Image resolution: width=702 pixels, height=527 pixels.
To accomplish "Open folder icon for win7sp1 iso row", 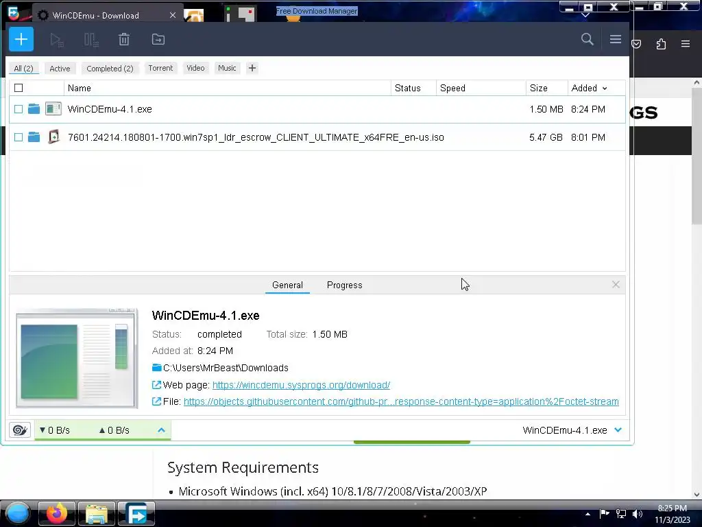I will click(x=34, y=137).
